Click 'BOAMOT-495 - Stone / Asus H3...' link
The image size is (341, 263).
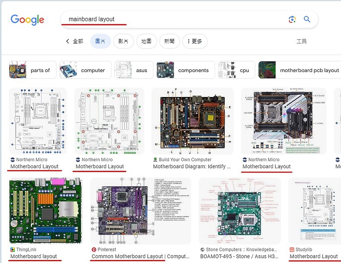click(x=239, y=256)
